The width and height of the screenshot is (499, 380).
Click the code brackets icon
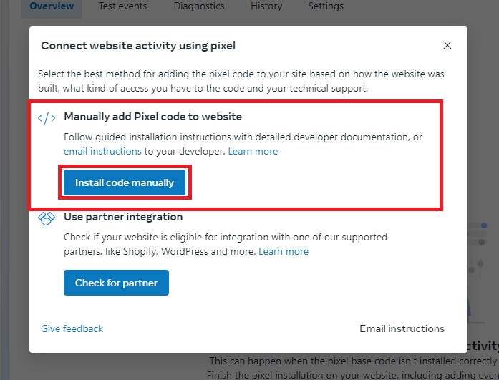[x=47, y=118]
